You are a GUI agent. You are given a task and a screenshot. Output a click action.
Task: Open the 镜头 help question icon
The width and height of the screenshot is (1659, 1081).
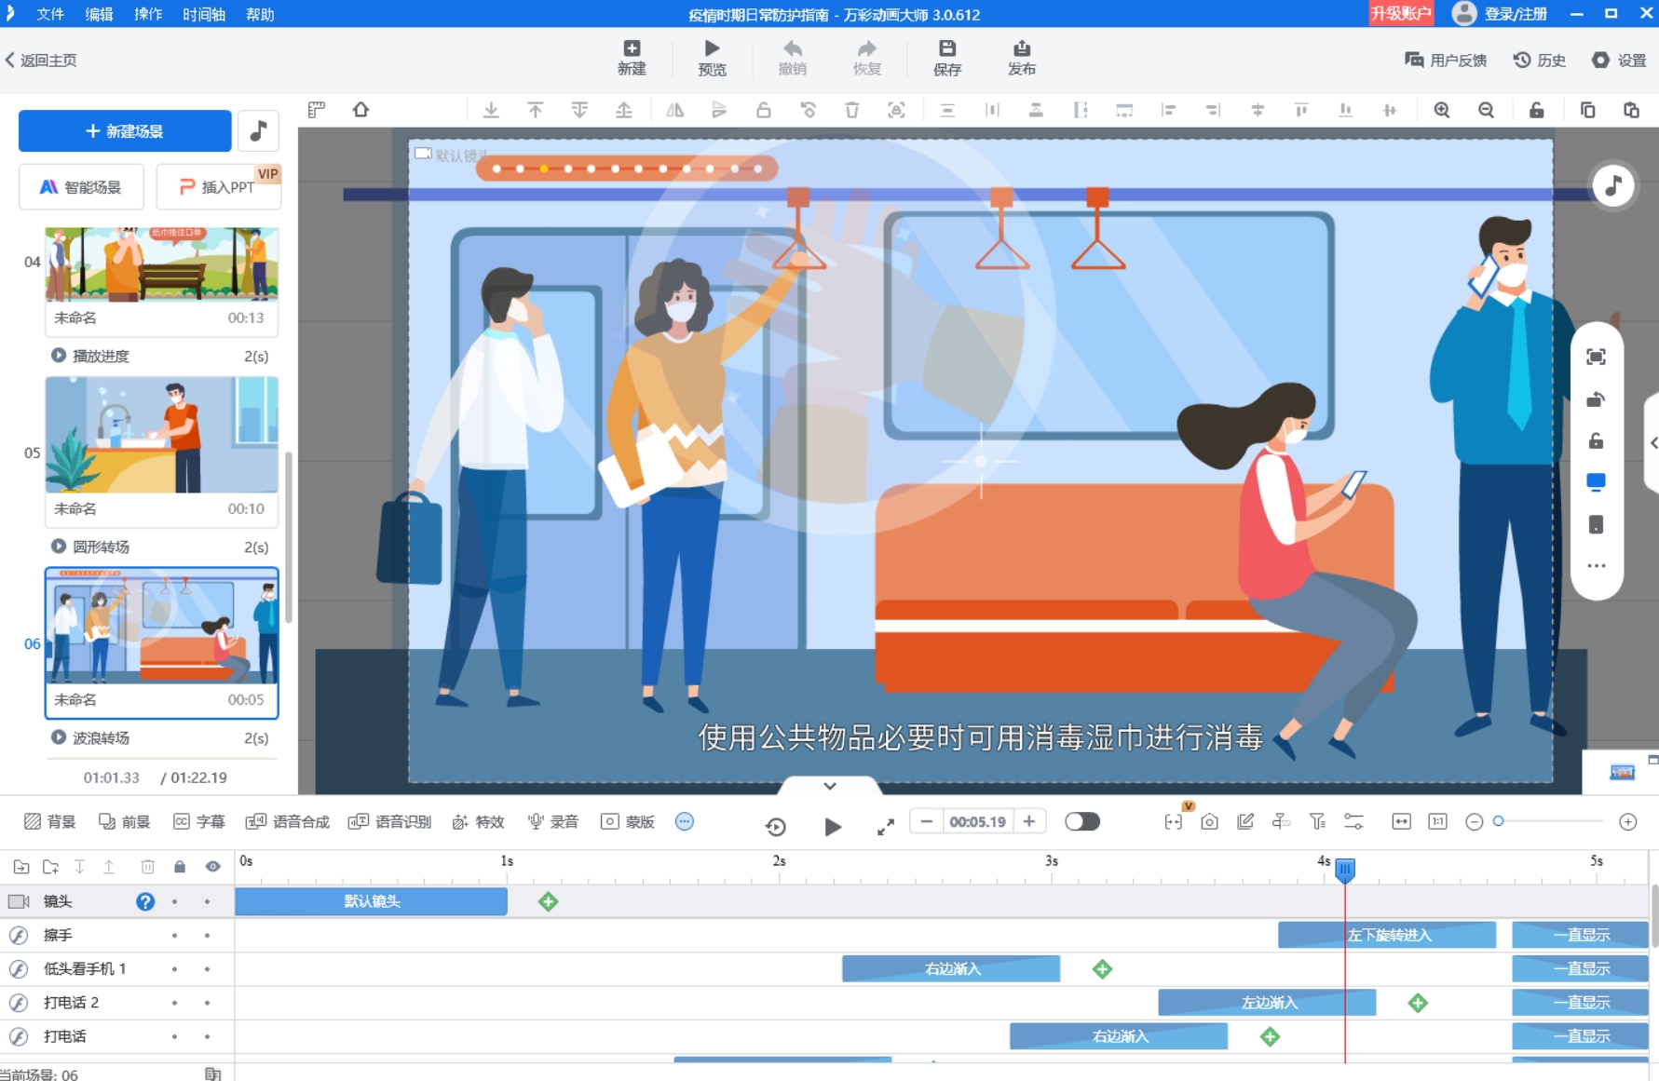pos(145,901)
